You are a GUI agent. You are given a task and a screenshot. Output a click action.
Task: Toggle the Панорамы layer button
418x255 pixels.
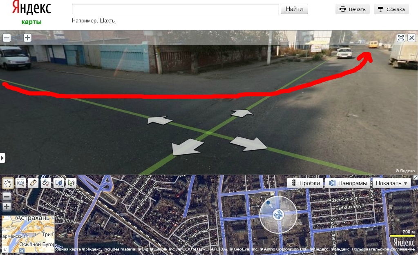click(348, 183)
